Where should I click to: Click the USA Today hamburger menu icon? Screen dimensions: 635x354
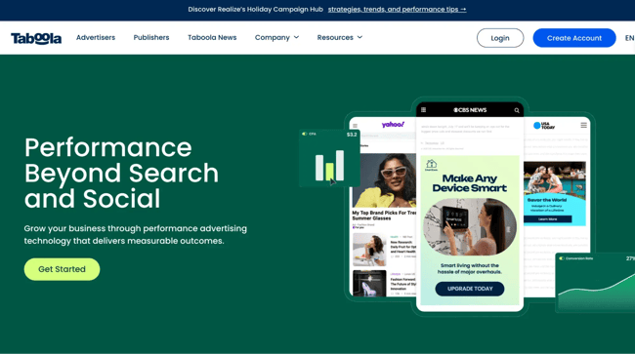point(583,125)
